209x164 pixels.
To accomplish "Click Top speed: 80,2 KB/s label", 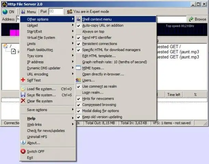I will pyautogui.click(x=180, y=26).
